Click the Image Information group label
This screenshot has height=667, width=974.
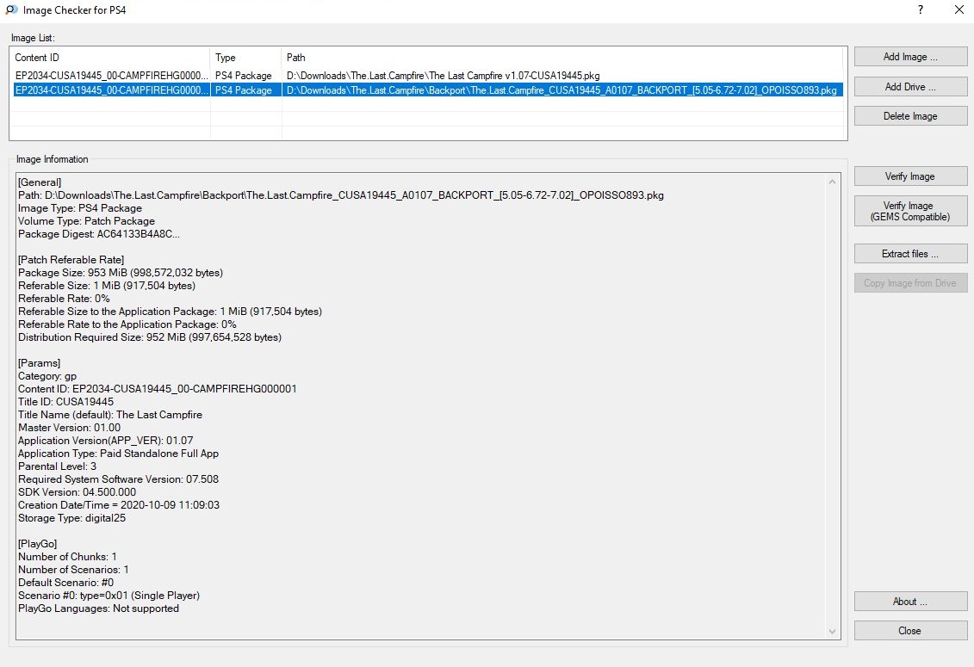click(x=53, y=159)
